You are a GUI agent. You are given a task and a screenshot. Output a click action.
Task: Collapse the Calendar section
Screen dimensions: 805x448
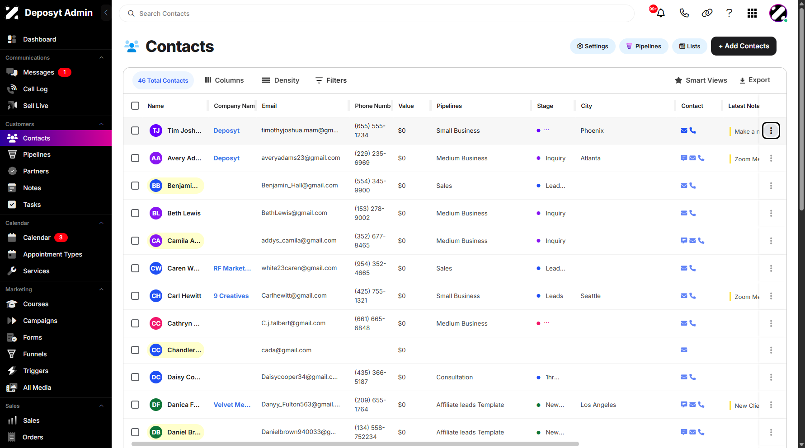tap(101, 223)
